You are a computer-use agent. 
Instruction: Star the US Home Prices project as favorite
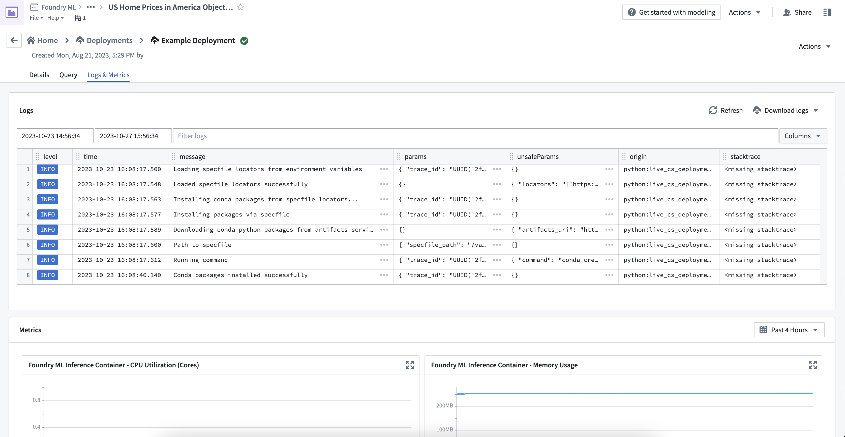[240, 7]
